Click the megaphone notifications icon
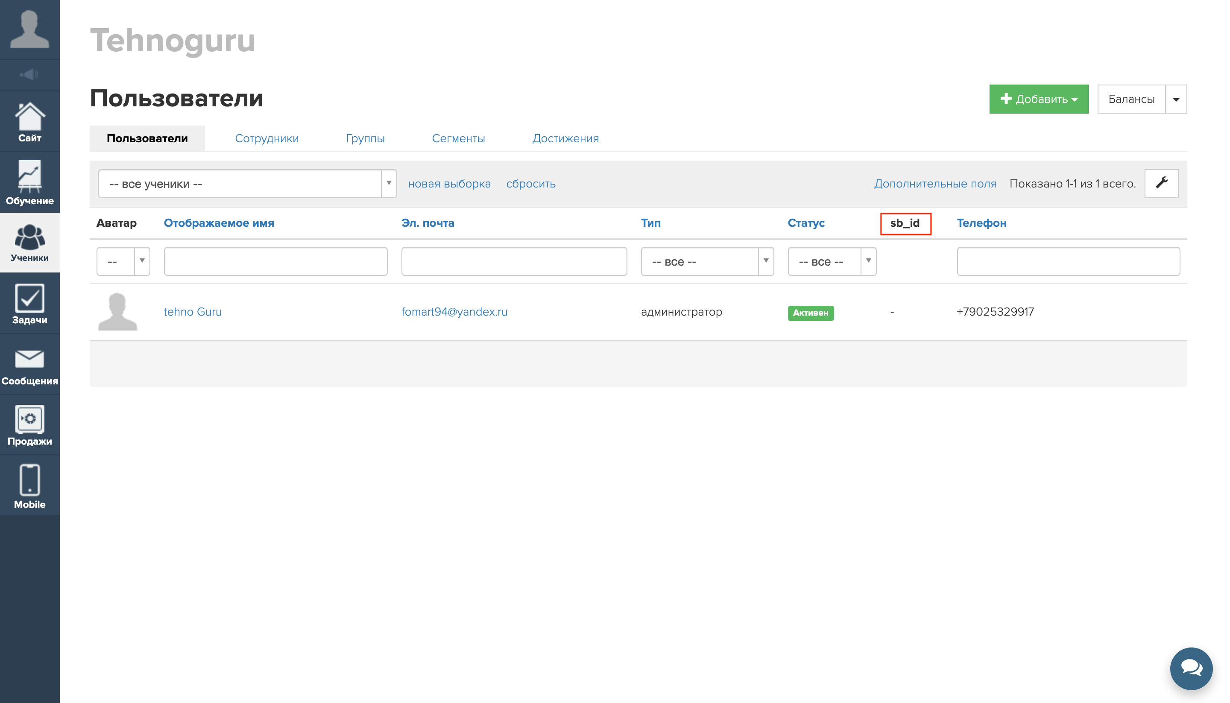Viewport: 1230px width, 703px height. pos(29,75)
